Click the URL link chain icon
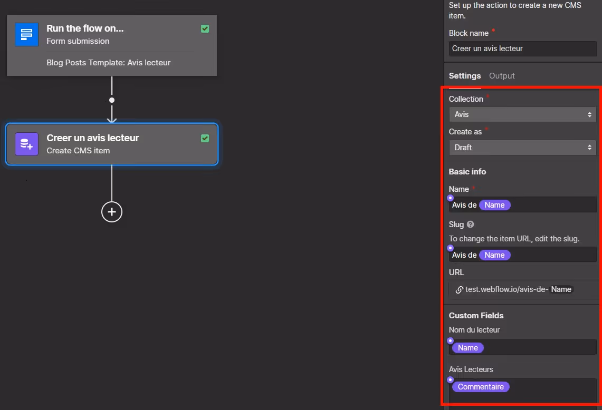 (x=459, y=289)
